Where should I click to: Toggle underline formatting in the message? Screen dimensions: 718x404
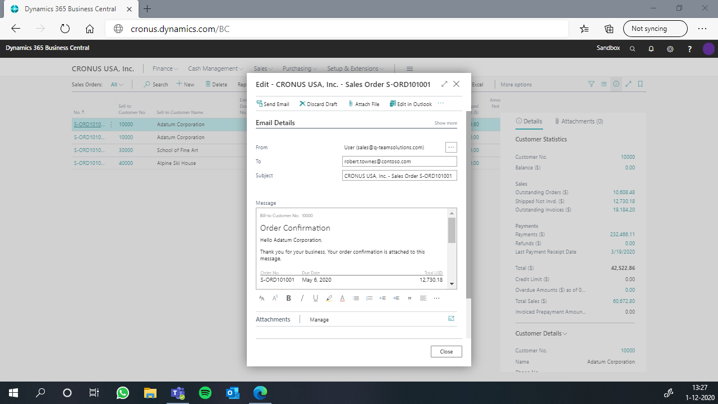pyautogui.click(x=315, y=298)
